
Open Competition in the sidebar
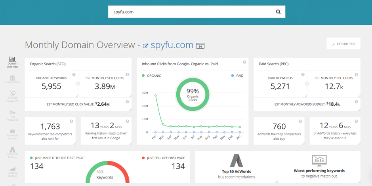[x=12, y=79]
